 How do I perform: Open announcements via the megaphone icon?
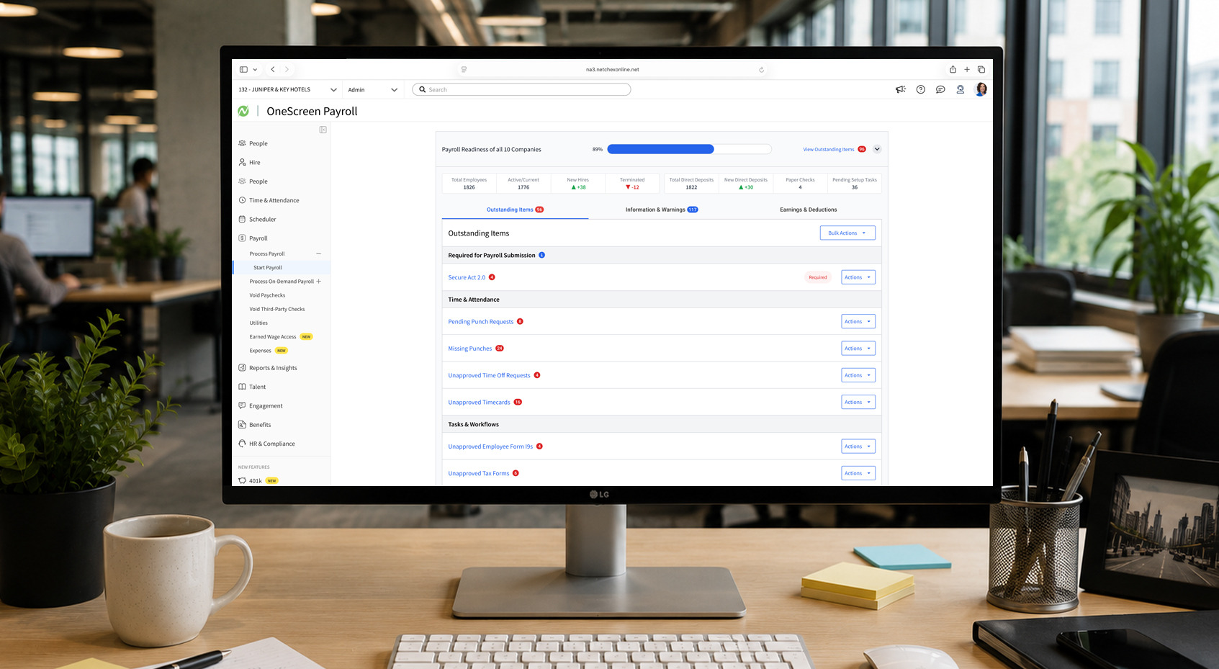pos(901,89)
